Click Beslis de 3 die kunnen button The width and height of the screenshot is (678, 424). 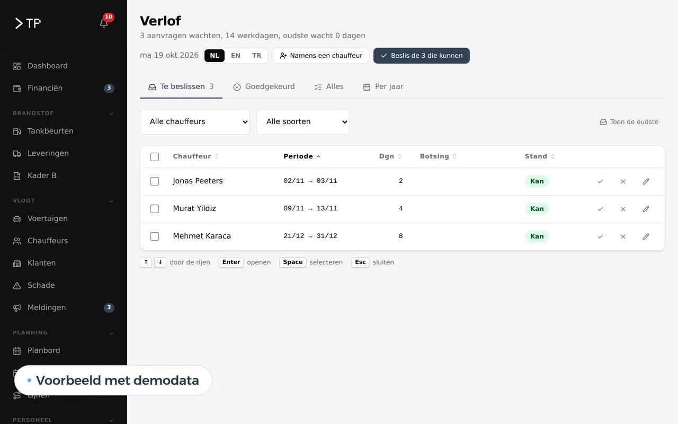pyautogui.click(x=422, y=56)
